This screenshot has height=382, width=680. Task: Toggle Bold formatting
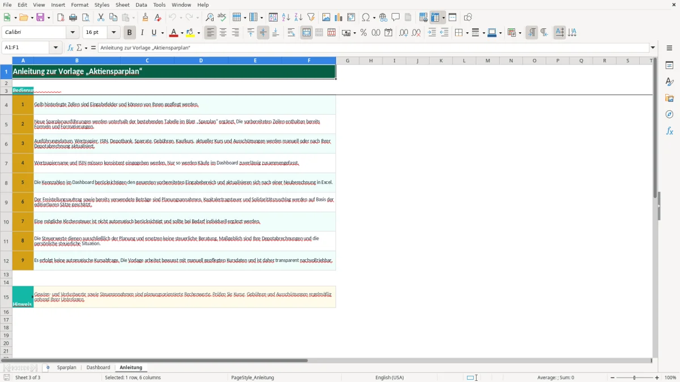129,33
